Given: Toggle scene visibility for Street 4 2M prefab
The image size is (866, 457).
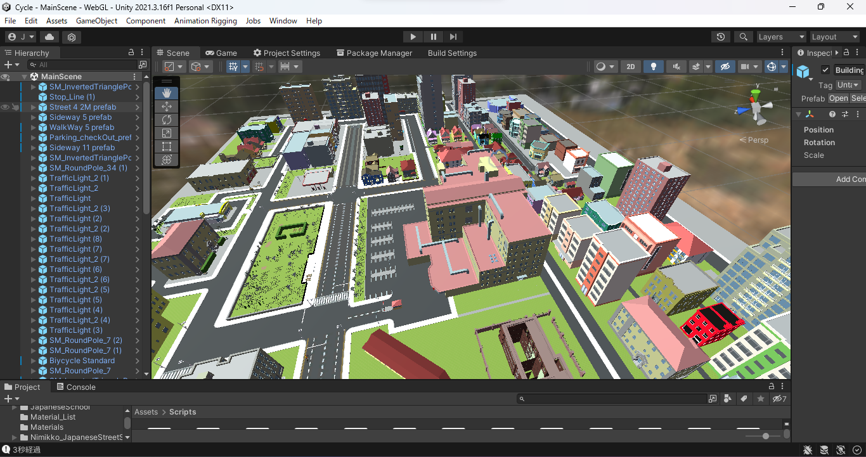Looking at the screenshot, I should click(5, 107).
